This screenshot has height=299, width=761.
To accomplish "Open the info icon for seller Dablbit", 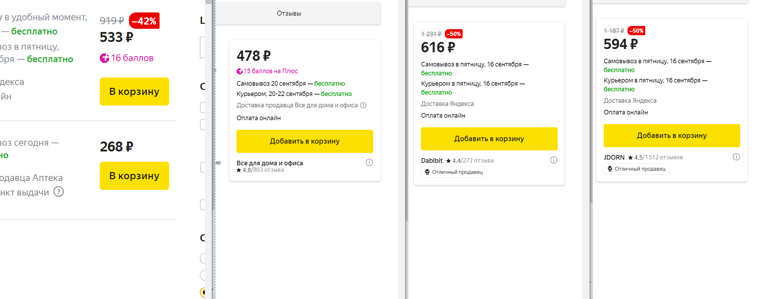I will tap(553, 160).
